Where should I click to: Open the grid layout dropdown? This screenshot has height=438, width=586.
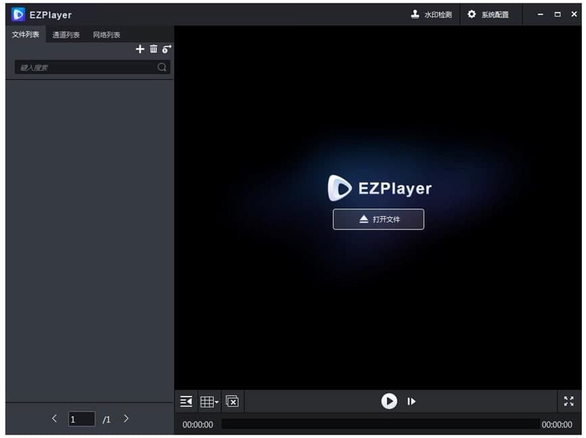coord(209,401)
